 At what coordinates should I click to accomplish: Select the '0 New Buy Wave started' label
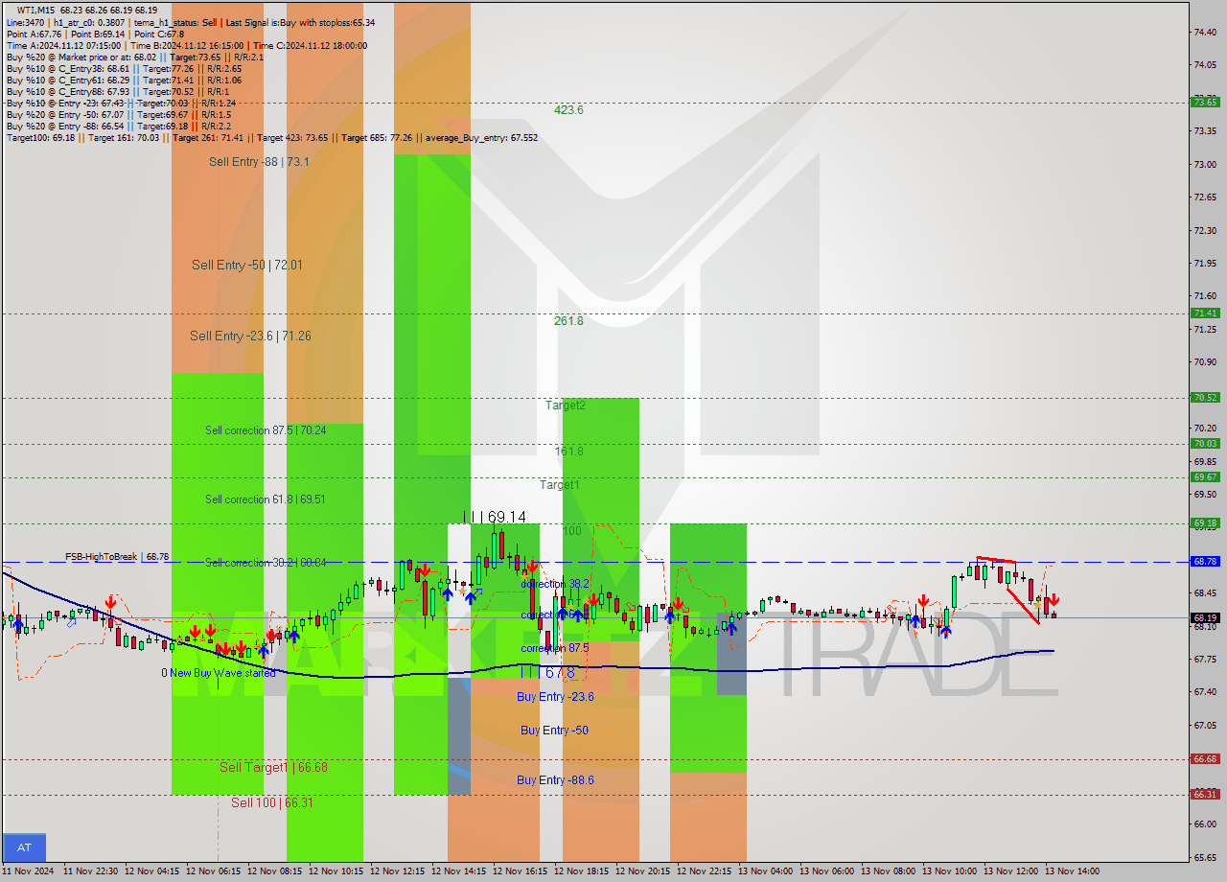tap(218, 673)
